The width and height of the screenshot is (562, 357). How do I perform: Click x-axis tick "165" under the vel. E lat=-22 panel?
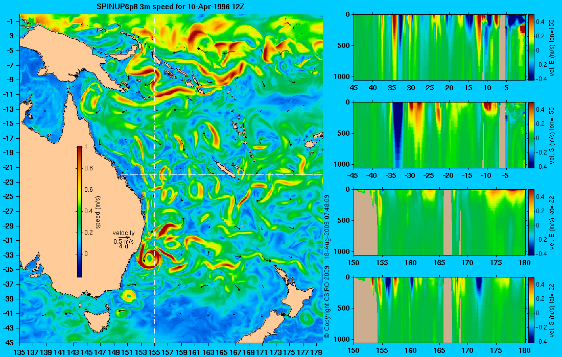pyautogui.click(x=439, y=263)
